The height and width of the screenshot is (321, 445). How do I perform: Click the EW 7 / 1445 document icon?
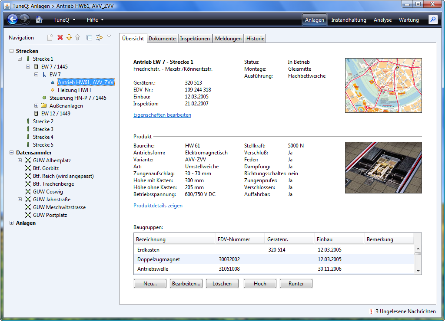(x=36, y=66)
